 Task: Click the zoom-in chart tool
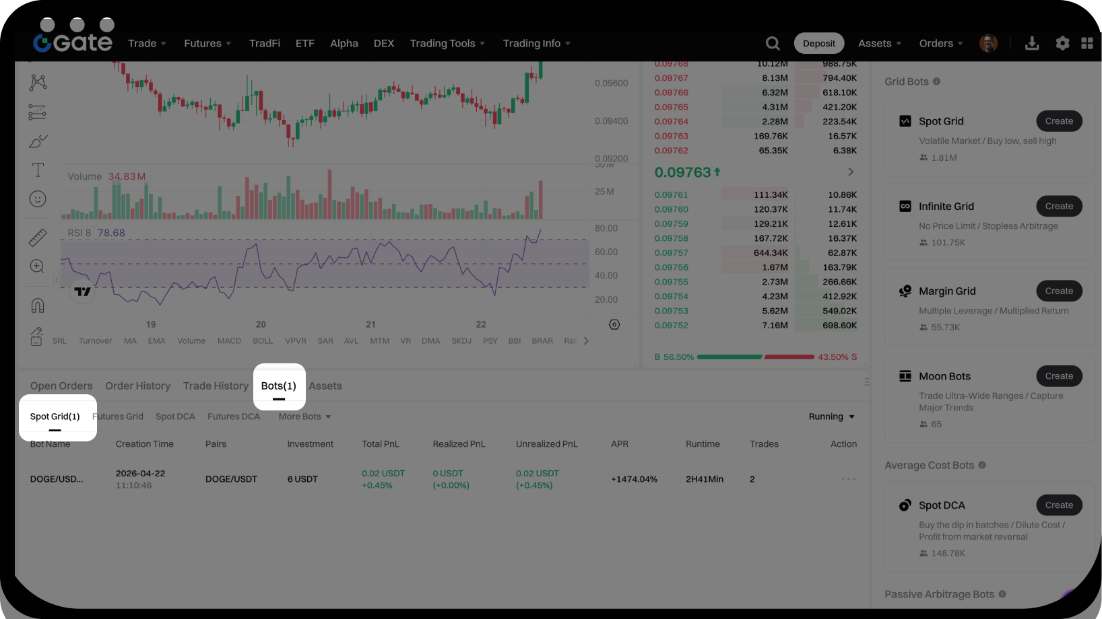click(x=38, y=266)
